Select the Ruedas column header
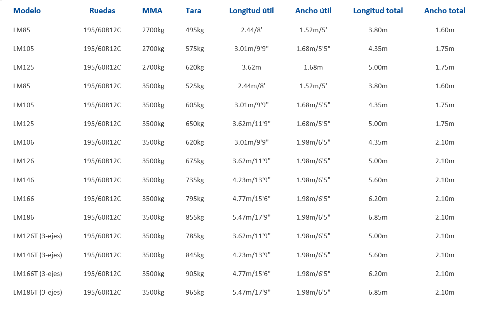This screenshot has width=488, height=309. coord(102,11)
